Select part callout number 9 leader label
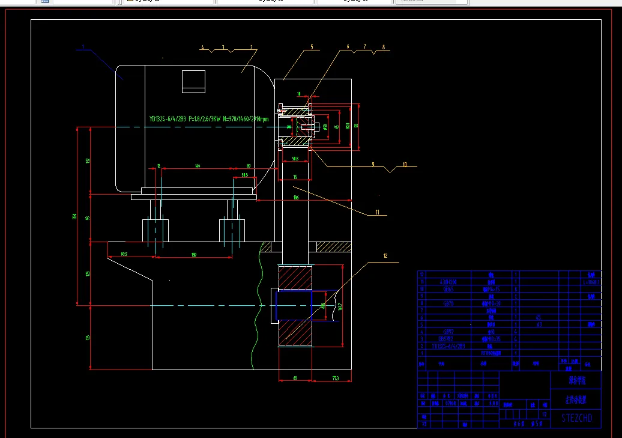This screenshot has width=622, height=438. tap(373, 164)
